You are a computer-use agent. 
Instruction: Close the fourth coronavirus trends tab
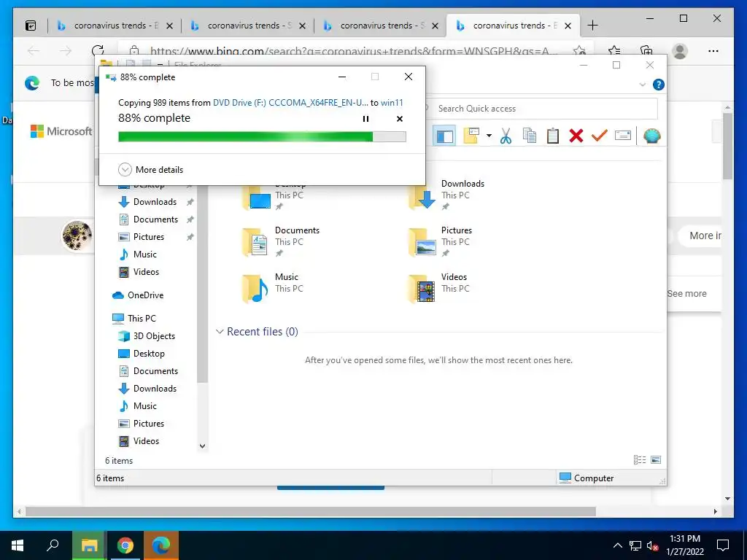coord(568,26)
